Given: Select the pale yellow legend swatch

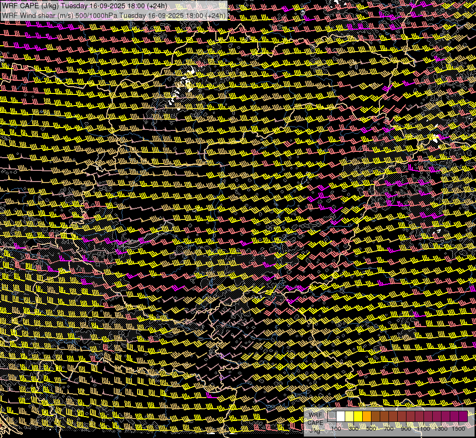Looking at the screenshot, I should click(350, 416).
